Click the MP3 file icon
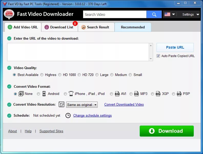 [136, 94]
